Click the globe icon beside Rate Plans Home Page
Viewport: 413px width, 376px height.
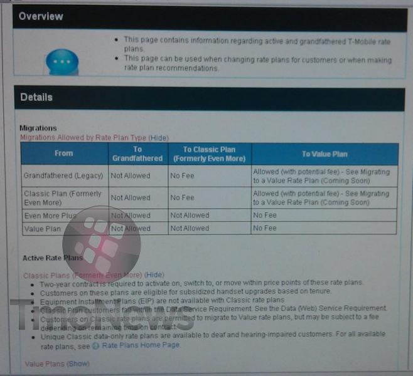click(95, 345)
